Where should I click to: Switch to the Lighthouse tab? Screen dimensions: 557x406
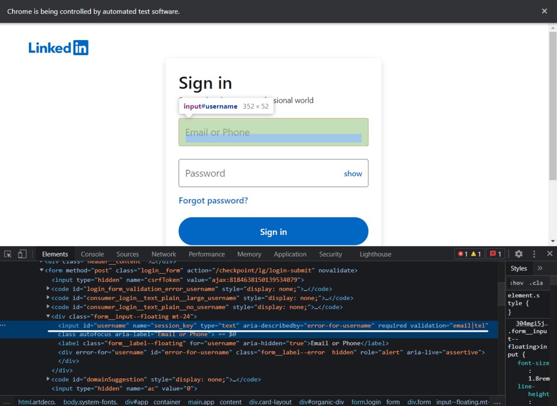(375, 254)
